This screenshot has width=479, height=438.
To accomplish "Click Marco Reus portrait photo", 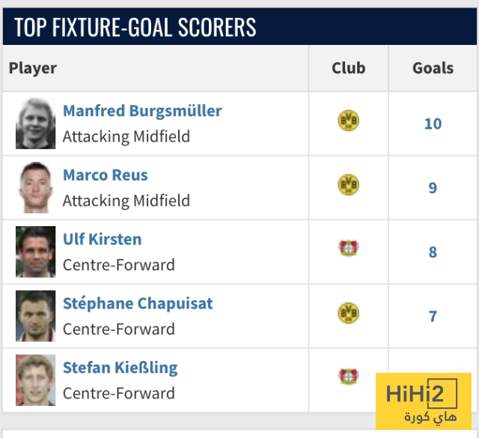I will (x=36, y=188).
